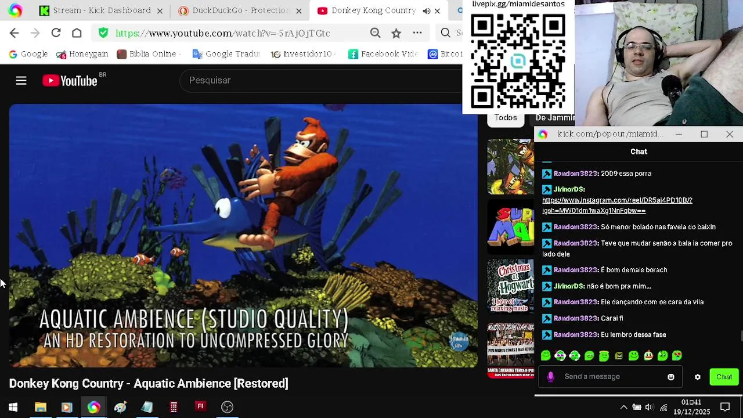Mute the Donkey Kong Country tab audio

click(427, 10)
